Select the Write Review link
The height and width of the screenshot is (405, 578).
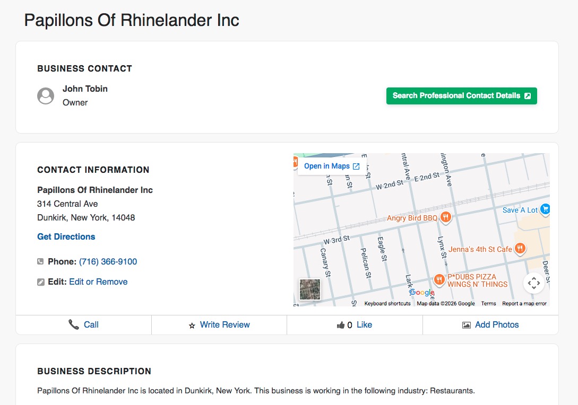click(x=225, y=325)
